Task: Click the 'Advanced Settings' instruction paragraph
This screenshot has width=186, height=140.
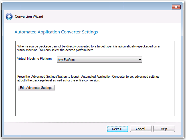Action: click(x=88, y=79)
